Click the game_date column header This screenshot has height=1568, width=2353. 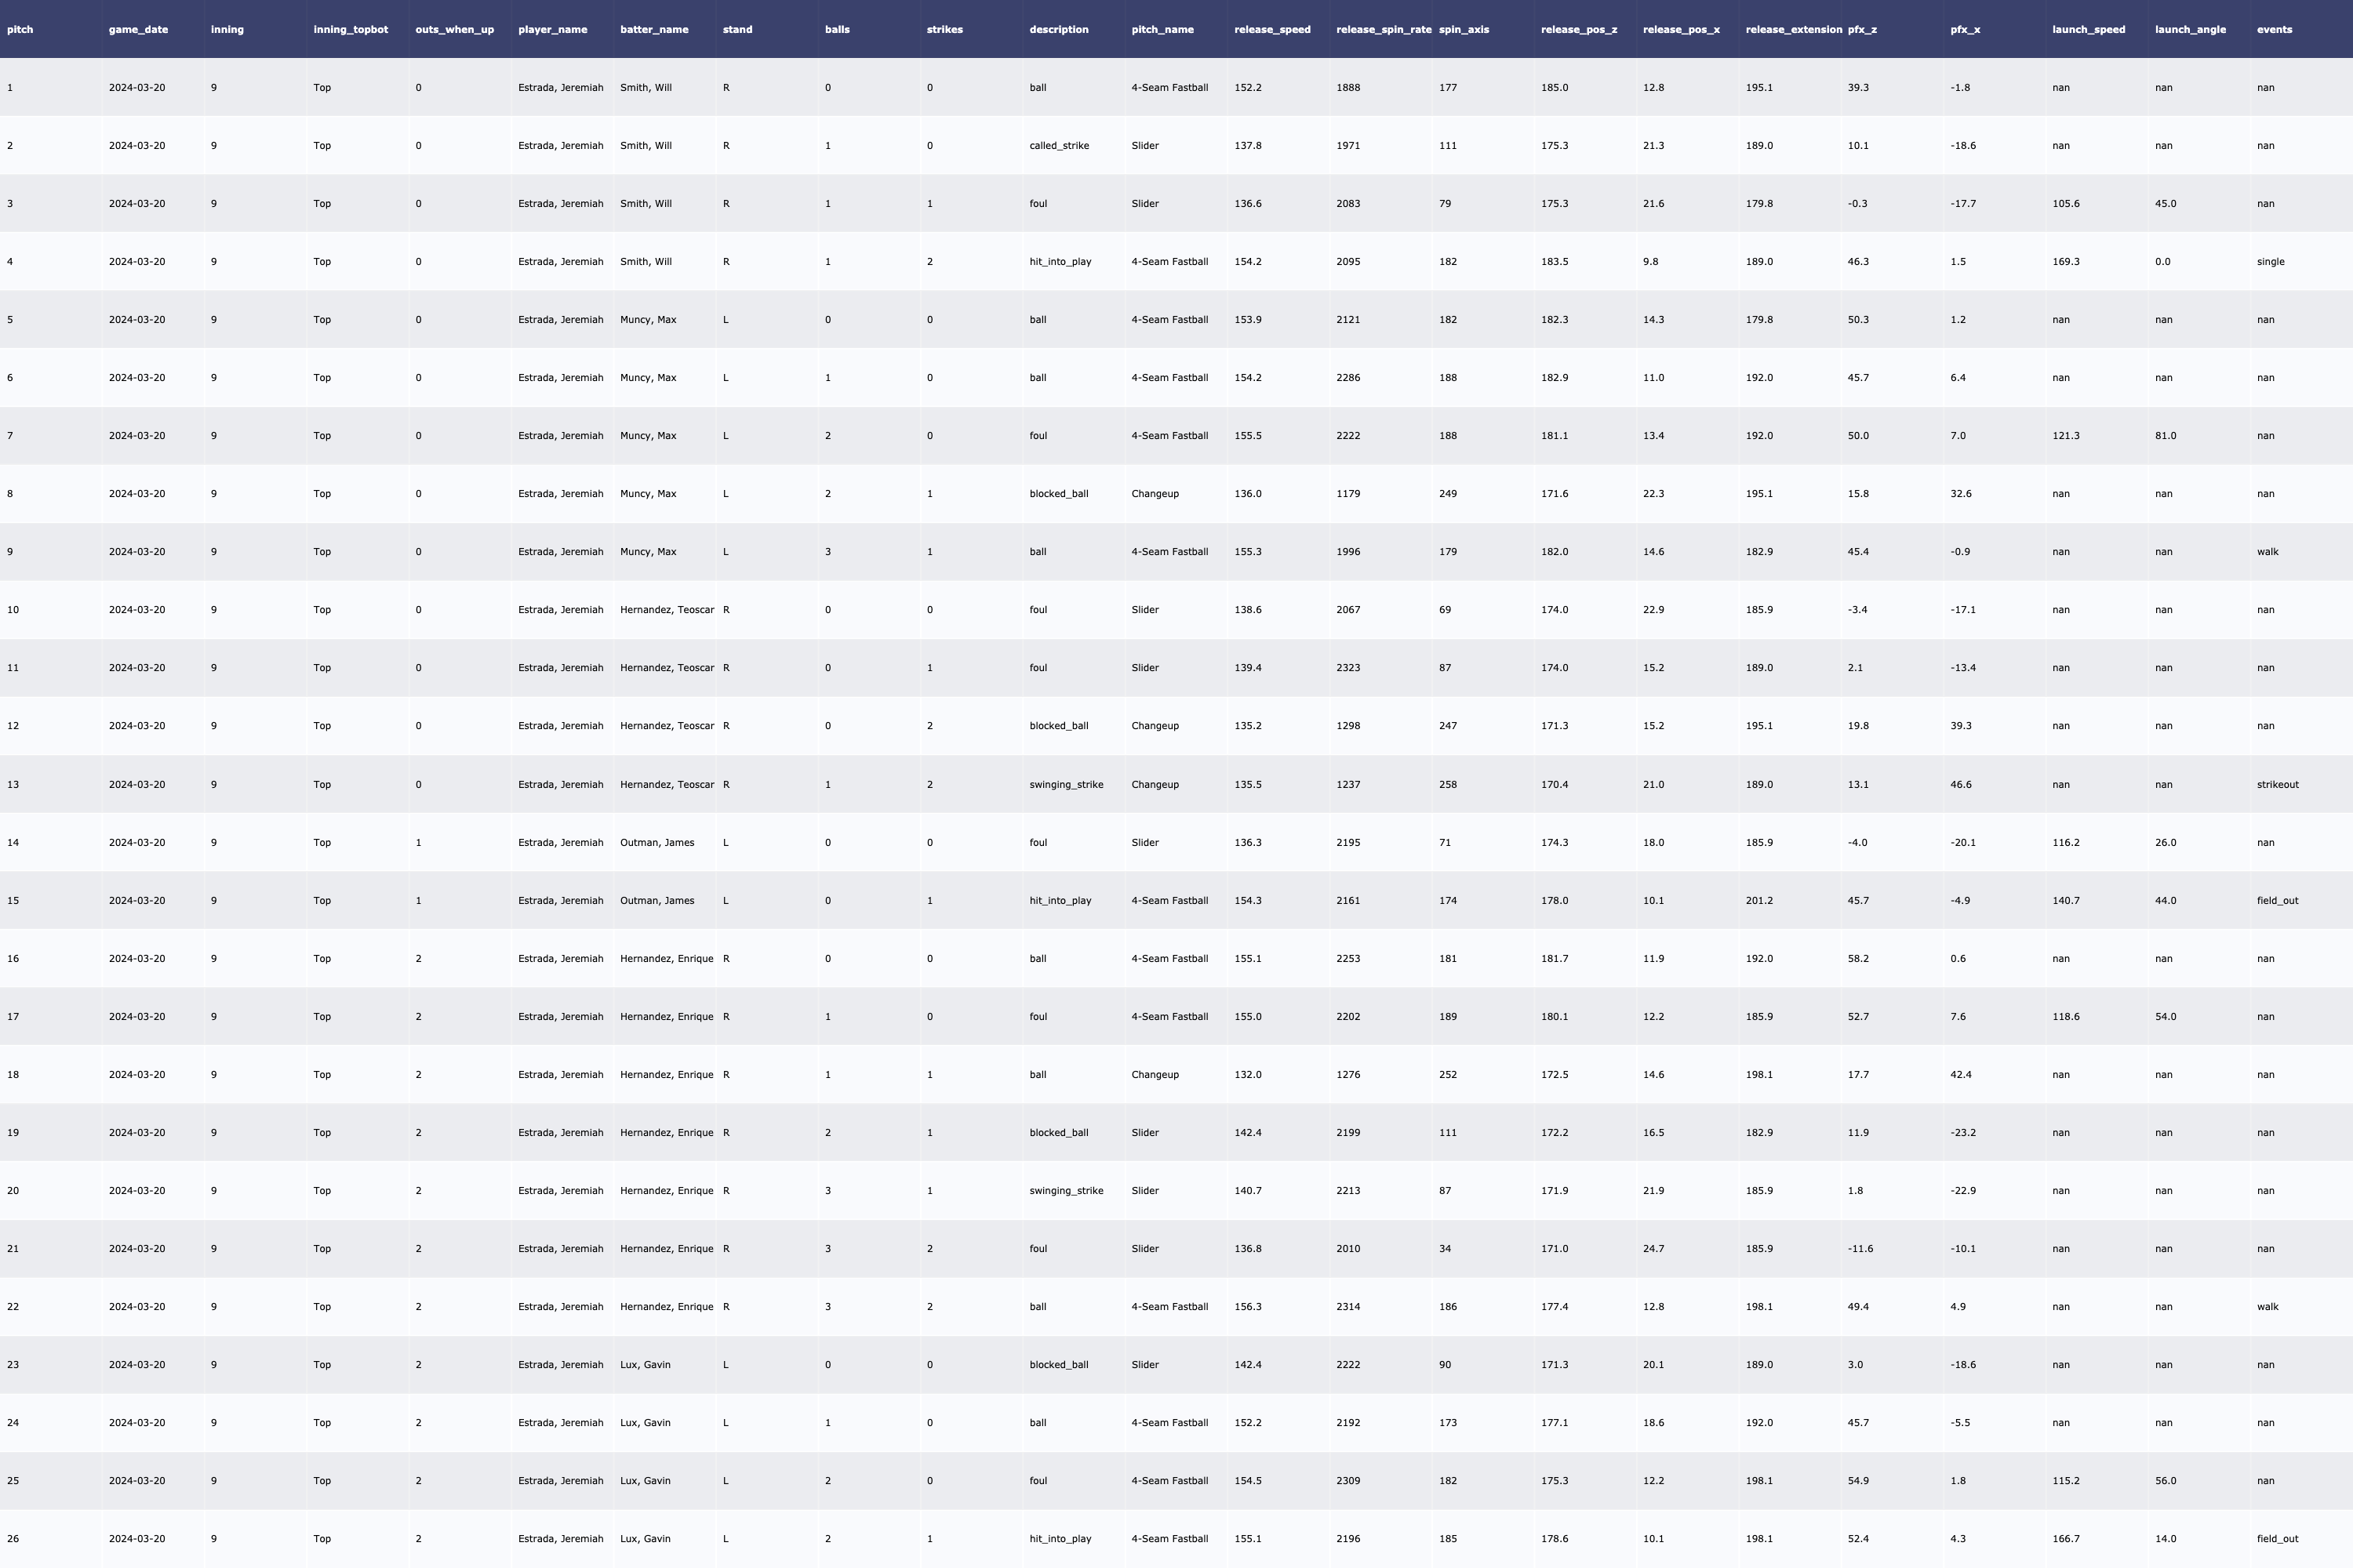pyautogui.click(x=138, y=29)
